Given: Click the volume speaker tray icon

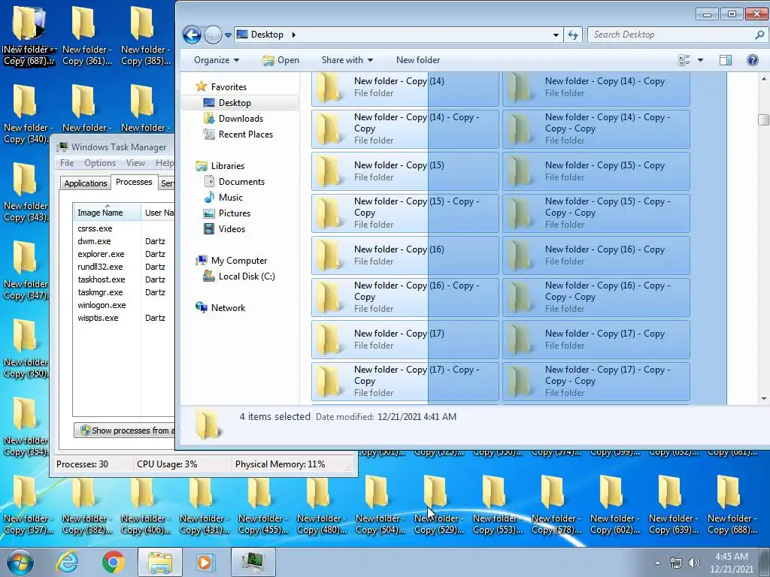Looking at the screenshot, I should coord(694,563).
